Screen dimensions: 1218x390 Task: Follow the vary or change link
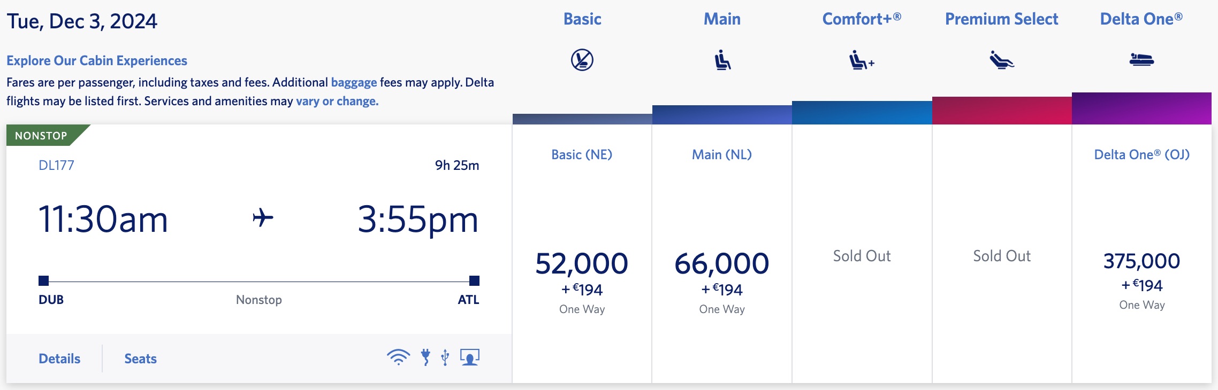(x=337, y=101)
